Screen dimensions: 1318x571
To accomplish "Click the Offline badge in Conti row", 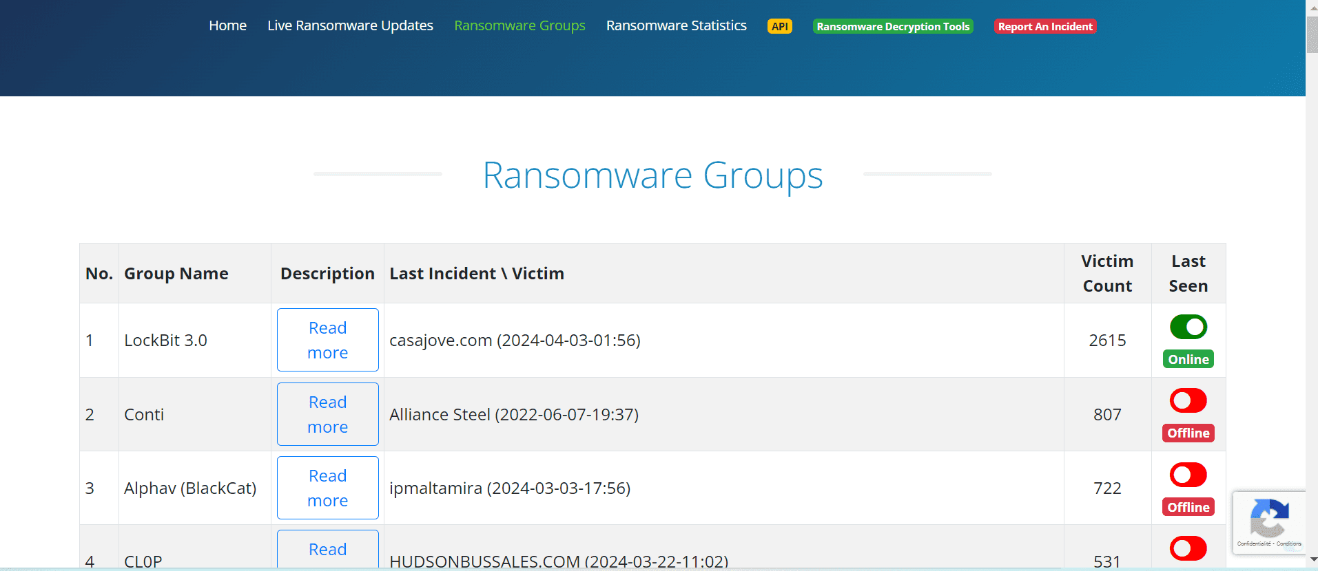I will [x=1188, y=433].
